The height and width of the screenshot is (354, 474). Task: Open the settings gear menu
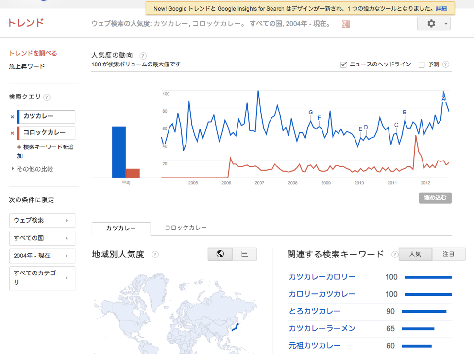tap(431, 24)
